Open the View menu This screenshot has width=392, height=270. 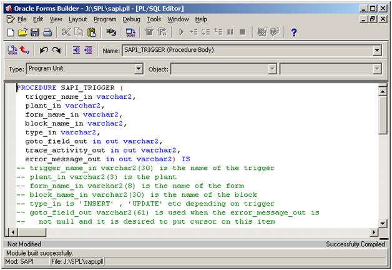(x=56, y=19)
